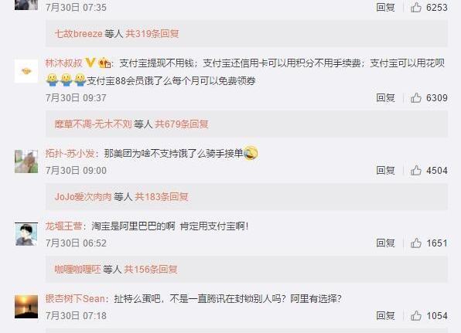Like 拓扑-苏小发's comment with 4504 likes
The width and height of the screenshot is (461, 333).
pyautogui.click(x=415, y=170)
